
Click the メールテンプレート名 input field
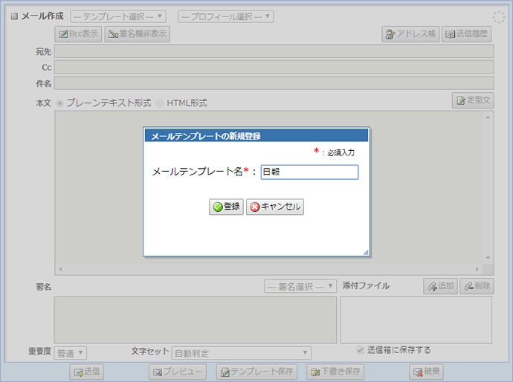309,172
